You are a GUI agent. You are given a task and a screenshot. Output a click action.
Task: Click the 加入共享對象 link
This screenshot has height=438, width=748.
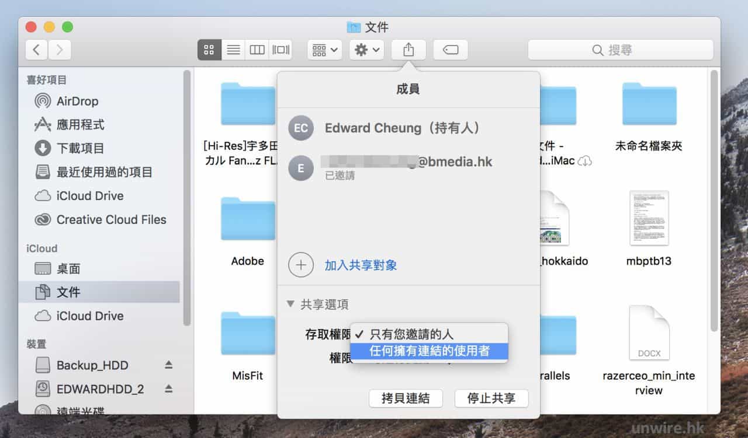coord(361,265)
